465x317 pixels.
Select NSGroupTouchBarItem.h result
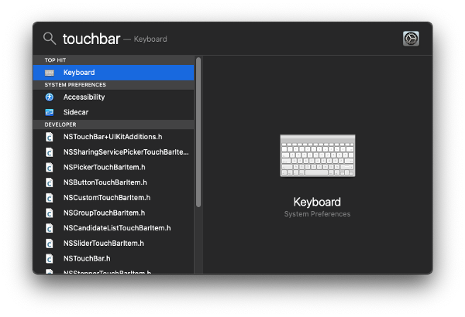114,213
